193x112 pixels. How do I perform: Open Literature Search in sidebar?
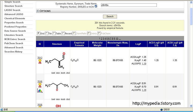(x=14, y=35)
